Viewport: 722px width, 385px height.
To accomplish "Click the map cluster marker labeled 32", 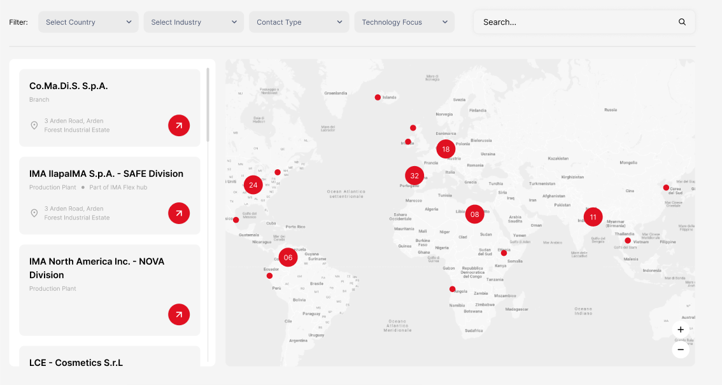I will [414, 176].
